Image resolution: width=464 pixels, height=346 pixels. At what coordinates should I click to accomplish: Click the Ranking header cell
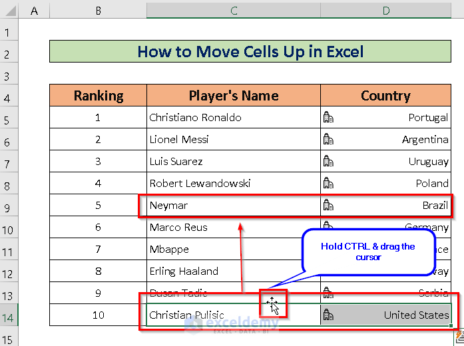pyautogui.click(x=99, y=96)
